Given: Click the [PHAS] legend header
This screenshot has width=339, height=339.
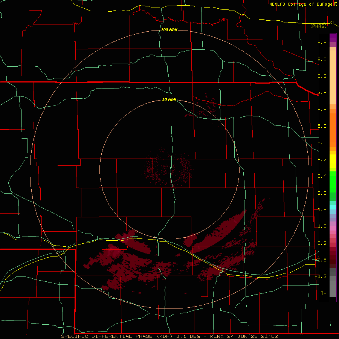Looking at the screenshot, I should click(x=318, y=26).
